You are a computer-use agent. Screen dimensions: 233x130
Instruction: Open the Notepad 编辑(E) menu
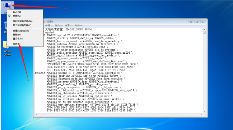(x=49, y=25)
